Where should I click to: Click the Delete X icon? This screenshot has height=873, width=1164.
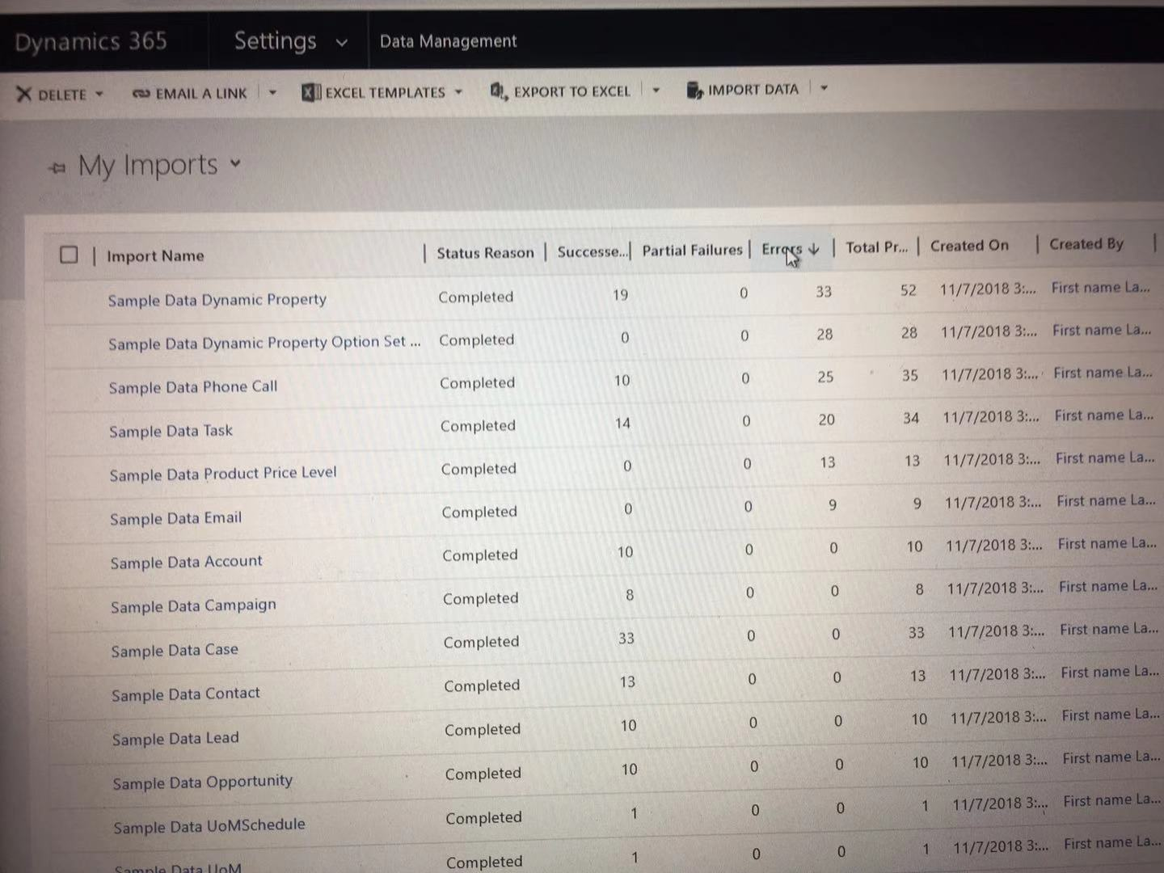(24, 95)
